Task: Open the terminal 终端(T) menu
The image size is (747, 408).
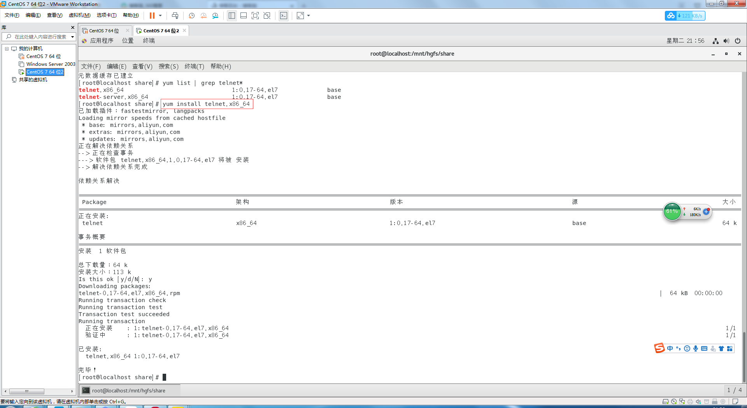Action: tap(195, 67)
